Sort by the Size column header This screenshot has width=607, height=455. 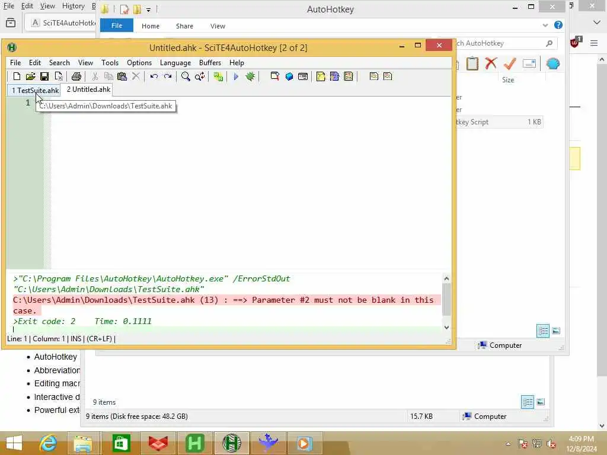click(x=508, y=80)
